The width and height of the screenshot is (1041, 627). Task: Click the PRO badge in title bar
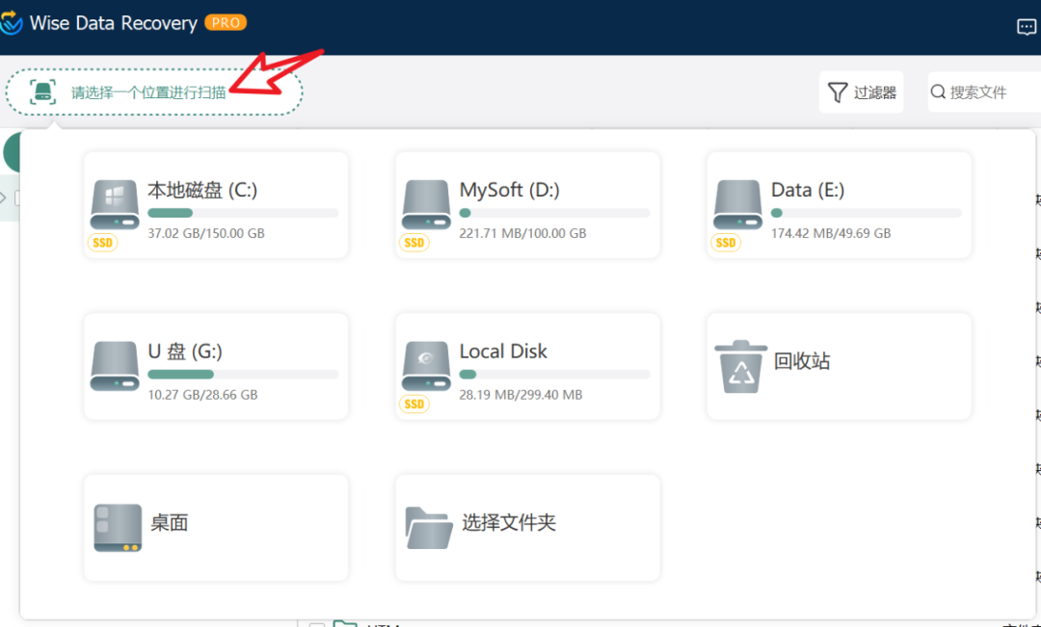click(x=226, y=22)
